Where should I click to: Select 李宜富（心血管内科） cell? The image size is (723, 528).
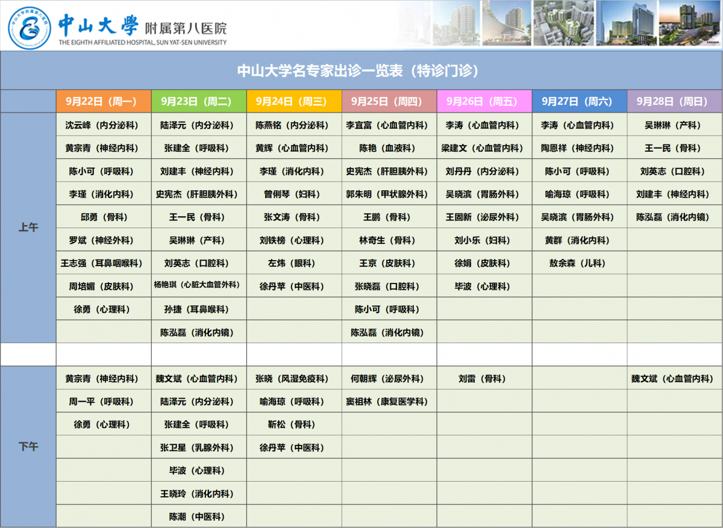coord(389,125)
